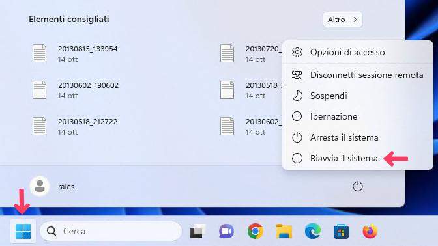The height and width of the screenshot is (246, 438).
Task: Select Sospendi from the power menu
Action: (358, 96)
